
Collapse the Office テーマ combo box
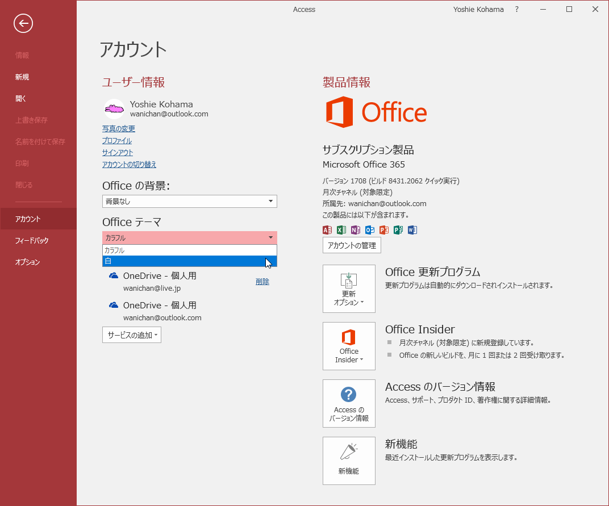point(190,237)
